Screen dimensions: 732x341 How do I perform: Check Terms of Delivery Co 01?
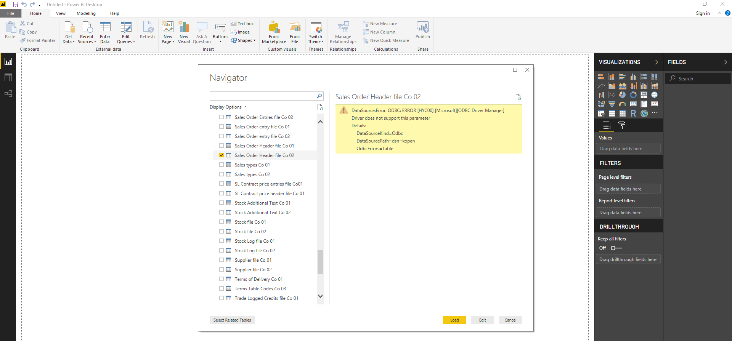(222, 279)
